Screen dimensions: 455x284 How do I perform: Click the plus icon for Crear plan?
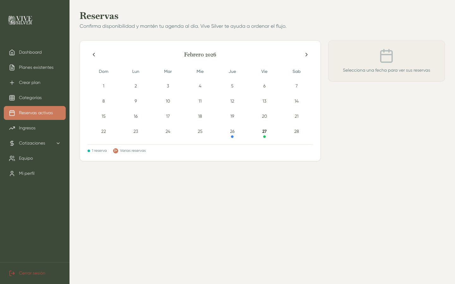pyautogui.click(x=12, y=83)
